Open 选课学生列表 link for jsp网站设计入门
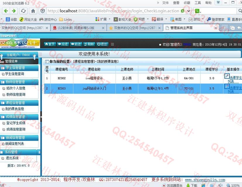 pyautogui.click(x=235, y=90)
